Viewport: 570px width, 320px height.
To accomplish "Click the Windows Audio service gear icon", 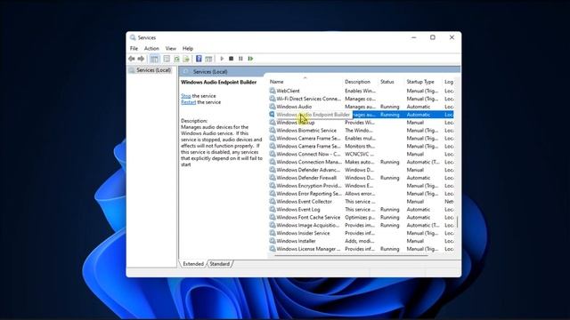I will point(273,107).
